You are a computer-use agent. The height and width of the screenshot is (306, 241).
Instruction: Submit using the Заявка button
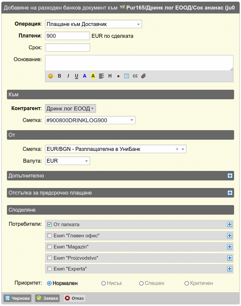click(47, 298)
